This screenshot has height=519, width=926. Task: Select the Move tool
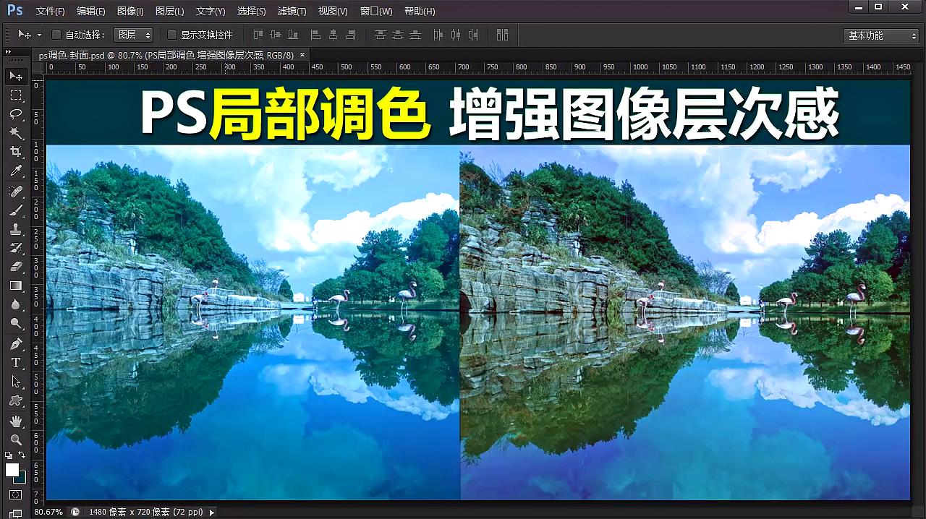tap(16, 77)
